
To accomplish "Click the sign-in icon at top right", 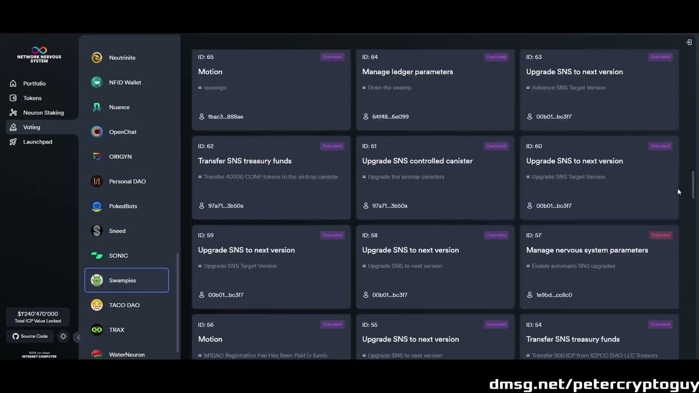I will (689, 42).
